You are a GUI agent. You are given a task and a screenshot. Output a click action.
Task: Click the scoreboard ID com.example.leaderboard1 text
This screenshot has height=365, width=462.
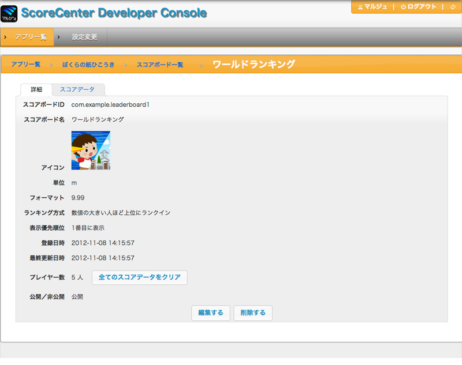[110, 104]
